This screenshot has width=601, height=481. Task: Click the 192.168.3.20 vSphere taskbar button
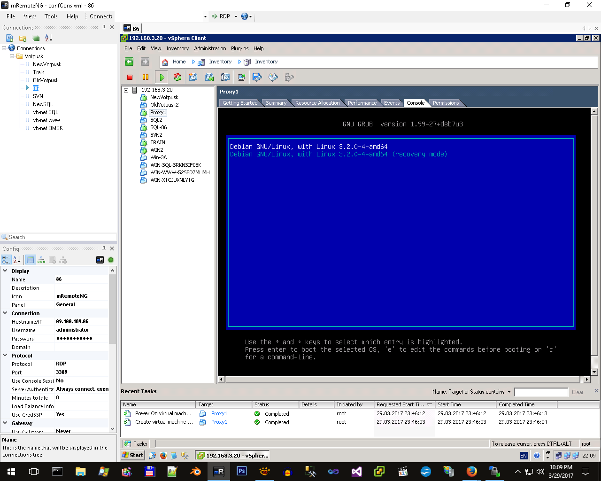click(x=233, y=455)
